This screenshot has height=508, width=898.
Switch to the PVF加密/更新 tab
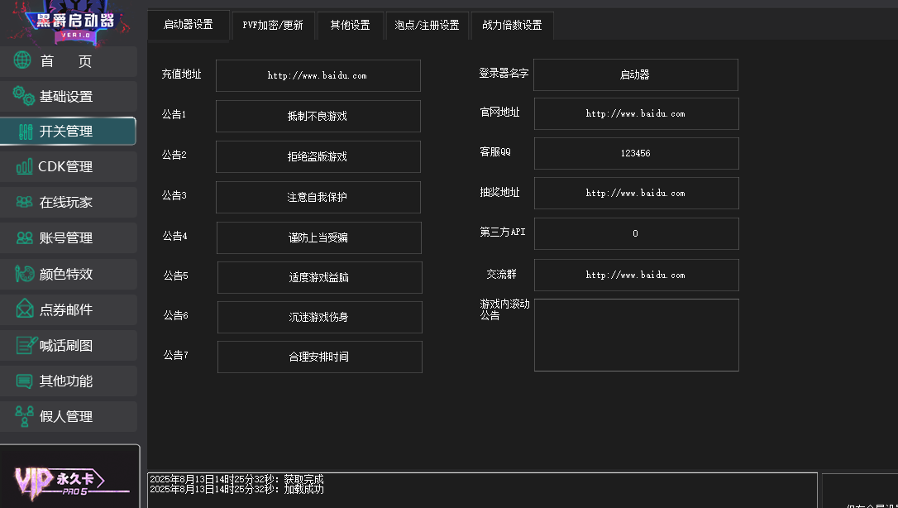click(x=273, y=26)
